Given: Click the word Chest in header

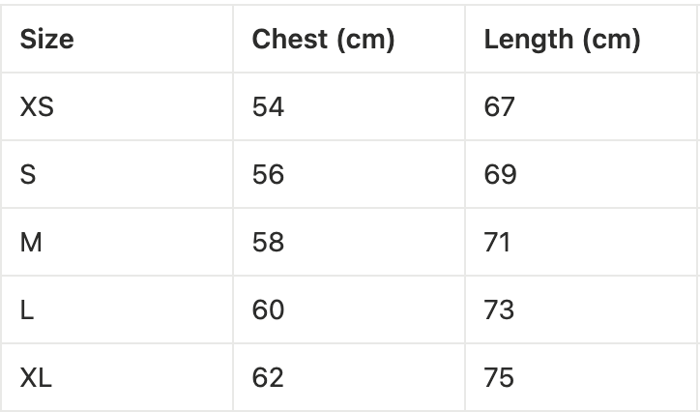Looking at the screenshot, I should click(287, 40).
